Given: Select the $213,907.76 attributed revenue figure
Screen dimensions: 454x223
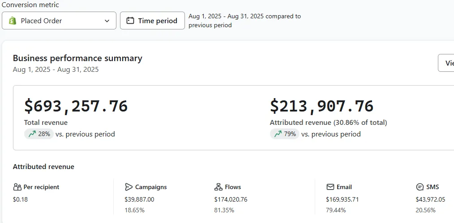Looking at the screenshot, I should pyautogui.click(x=321, y=106).
